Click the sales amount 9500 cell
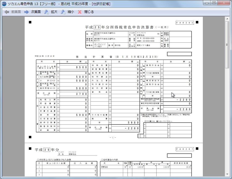This screenshot has height=179, width=232. [74, 67]
